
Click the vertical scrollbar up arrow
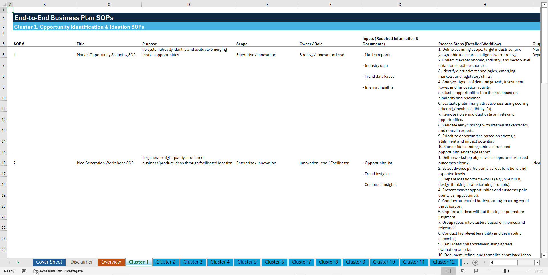544,5
